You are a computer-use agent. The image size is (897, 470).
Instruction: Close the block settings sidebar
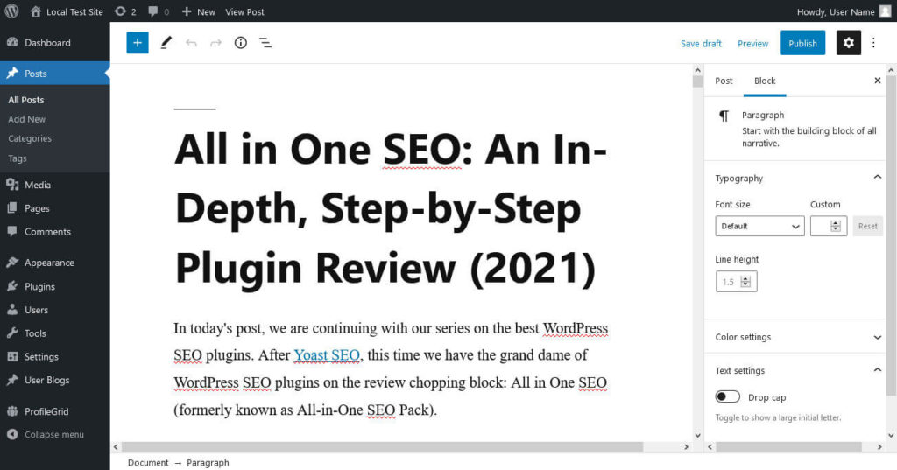coord(878,81)
